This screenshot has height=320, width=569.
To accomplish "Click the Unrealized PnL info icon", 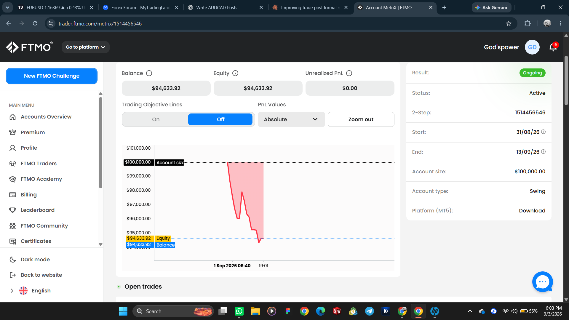I will coord(349,73).
